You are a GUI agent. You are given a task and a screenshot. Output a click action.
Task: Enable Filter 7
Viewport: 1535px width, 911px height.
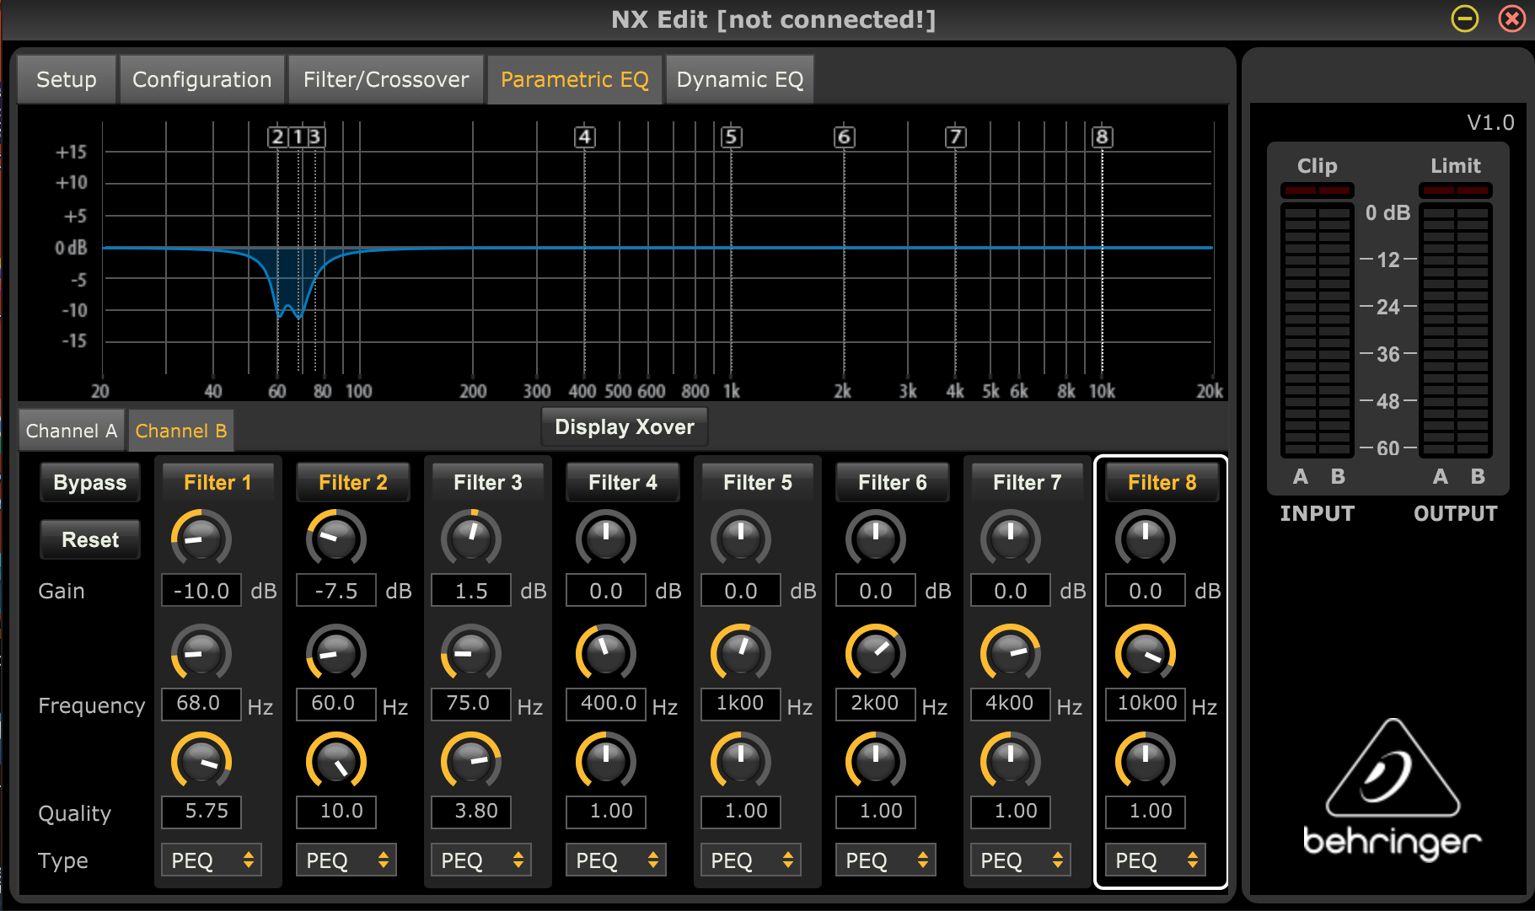(x=1028, y=483)
